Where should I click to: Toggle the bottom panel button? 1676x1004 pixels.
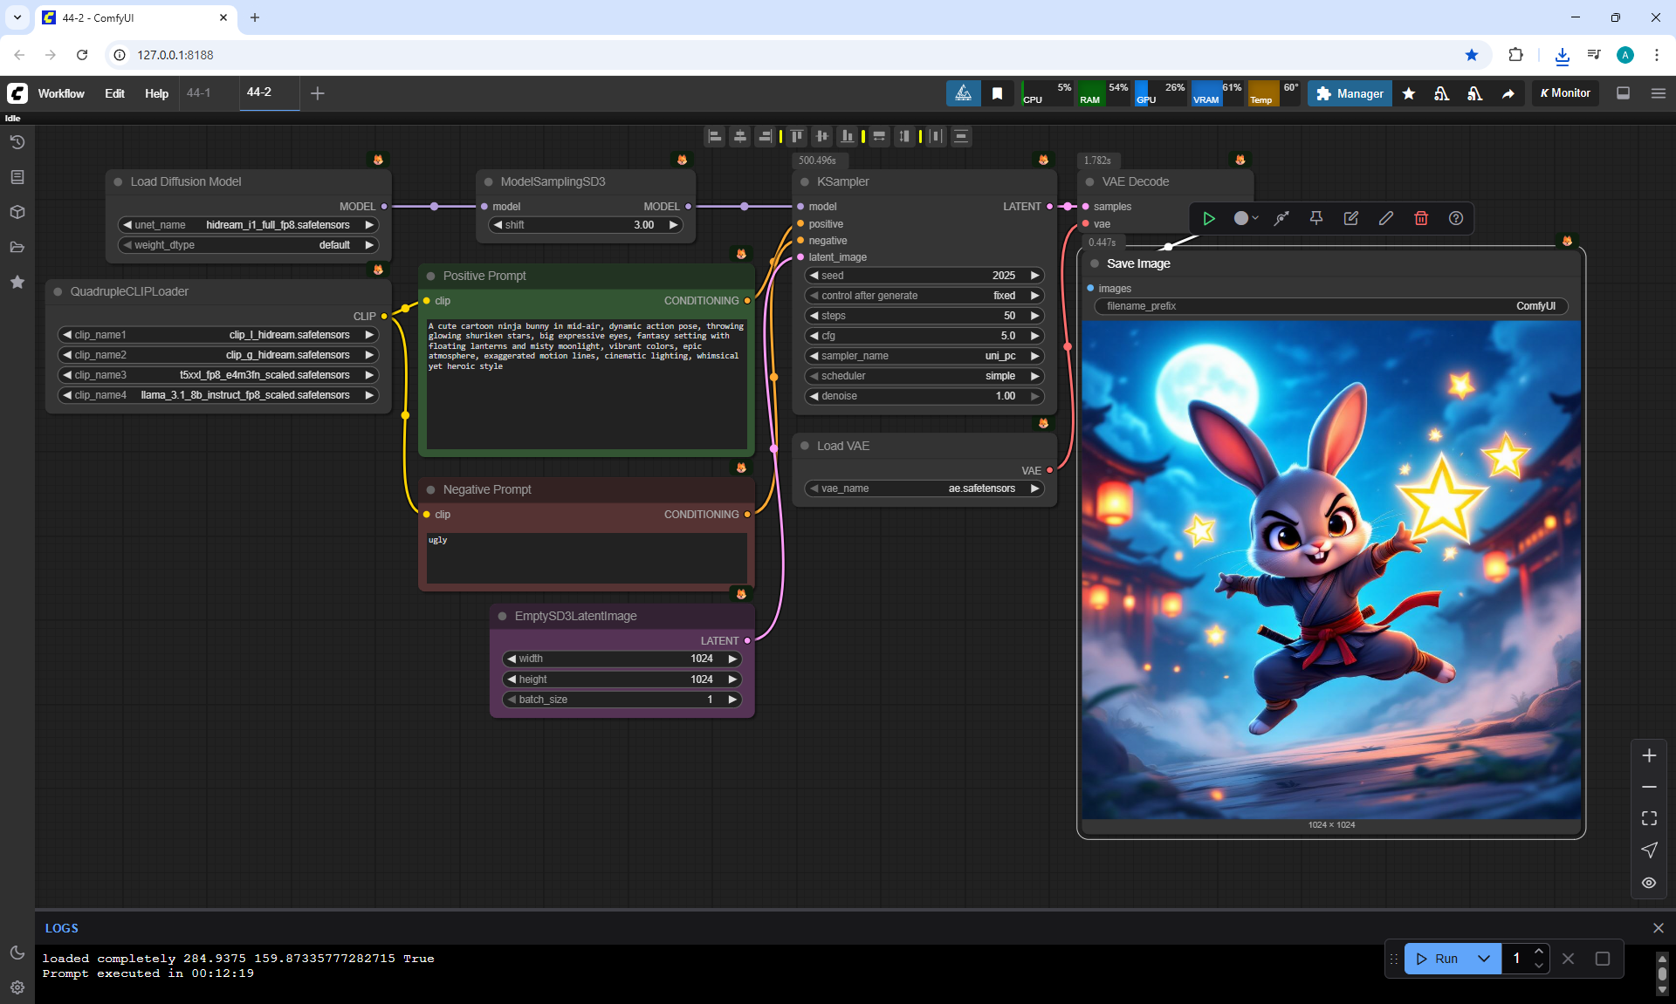click(1623, 93)
